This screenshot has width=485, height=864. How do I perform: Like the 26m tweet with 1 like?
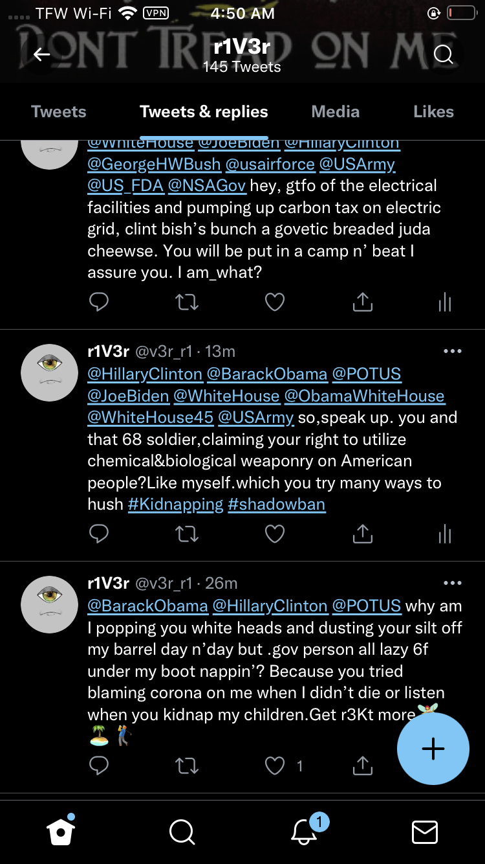click(x=275, y=766)
